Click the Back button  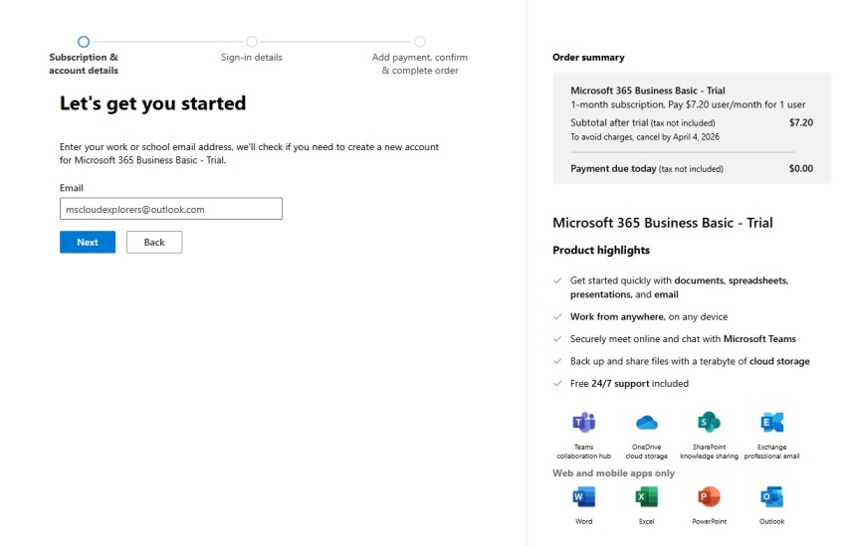[154, 242]
